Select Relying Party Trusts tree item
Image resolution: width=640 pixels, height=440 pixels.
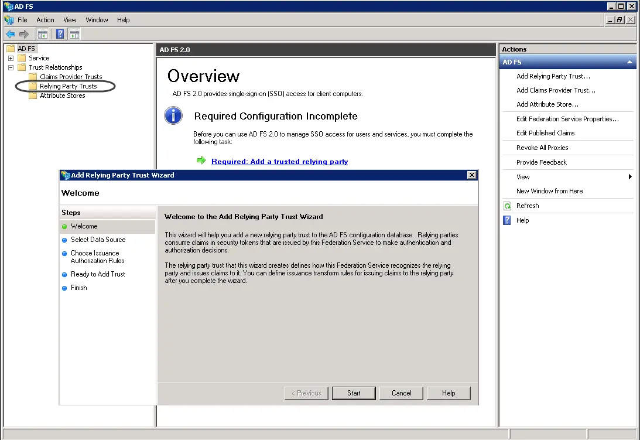tap(68, 86)
